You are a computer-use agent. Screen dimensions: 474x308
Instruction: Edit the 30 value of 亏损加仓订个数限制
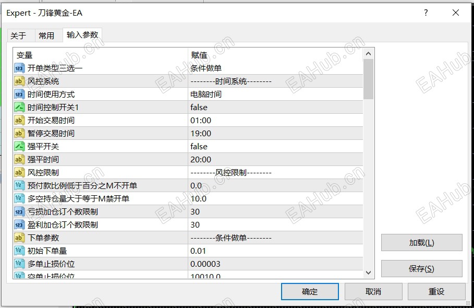click(275, 212)
